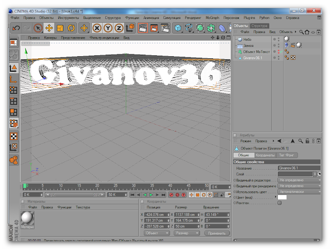330x249 pixels.
Task: Select the Live Selection tool
Action: pos(38,28)
